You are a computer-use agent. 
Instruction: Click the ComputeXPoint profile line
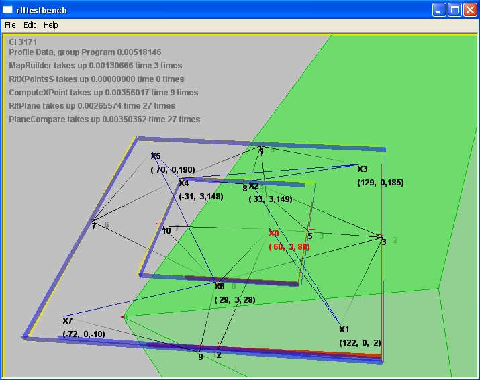[x=103, y=93]
